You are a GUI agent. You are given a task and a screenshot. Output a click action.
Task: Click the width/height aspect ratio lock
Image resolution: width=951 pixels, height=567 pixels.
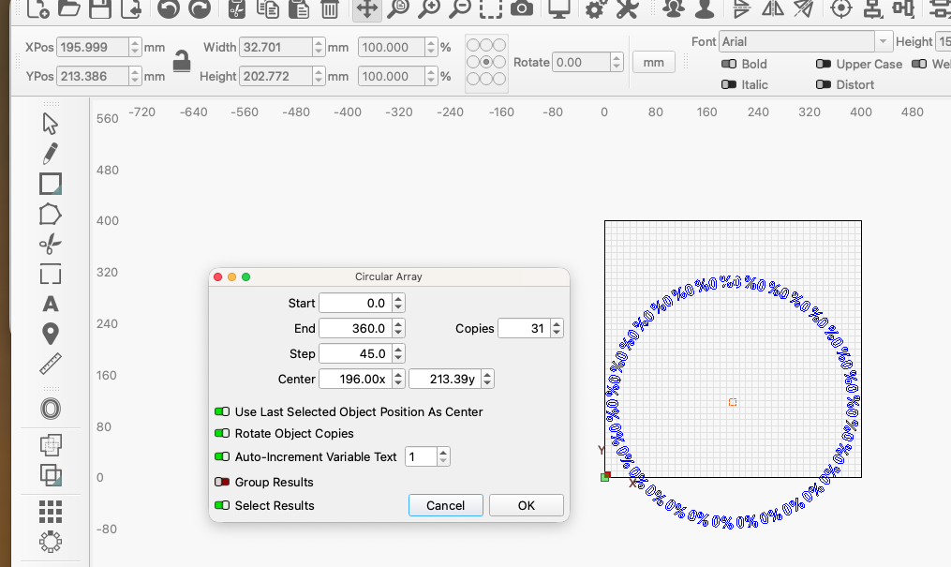point(180,62)
